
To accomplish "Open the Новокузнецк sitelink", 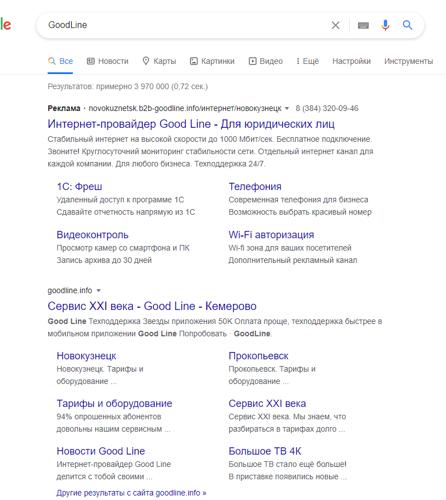I will 86,356.
